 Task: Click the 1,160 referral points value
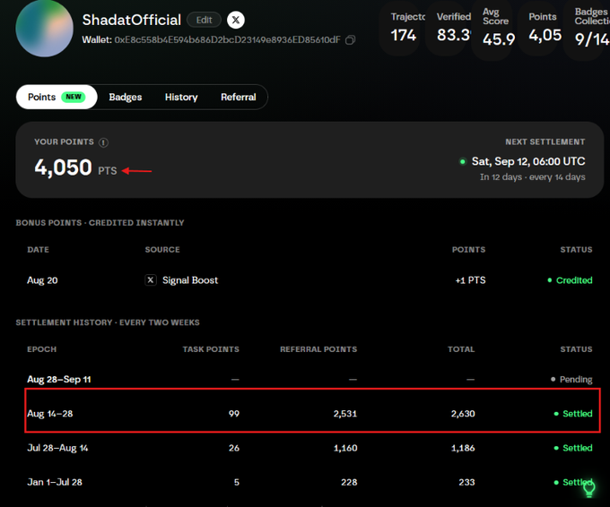[x=345, y=448]
